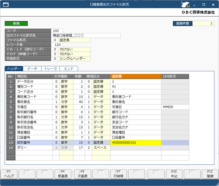Open the トレーラ tab
219x186 pixels.
coord(50,68)
